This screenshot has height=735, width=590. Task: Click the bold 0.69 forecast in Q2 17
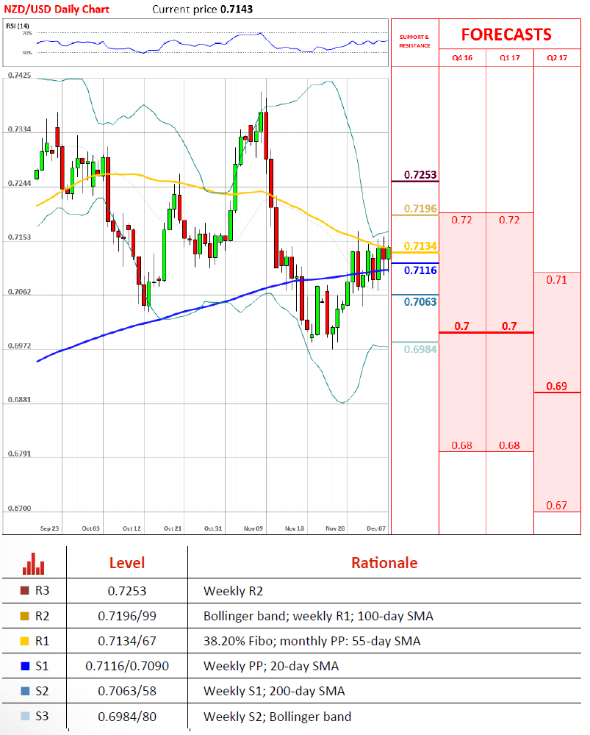(x=557, y=387)
